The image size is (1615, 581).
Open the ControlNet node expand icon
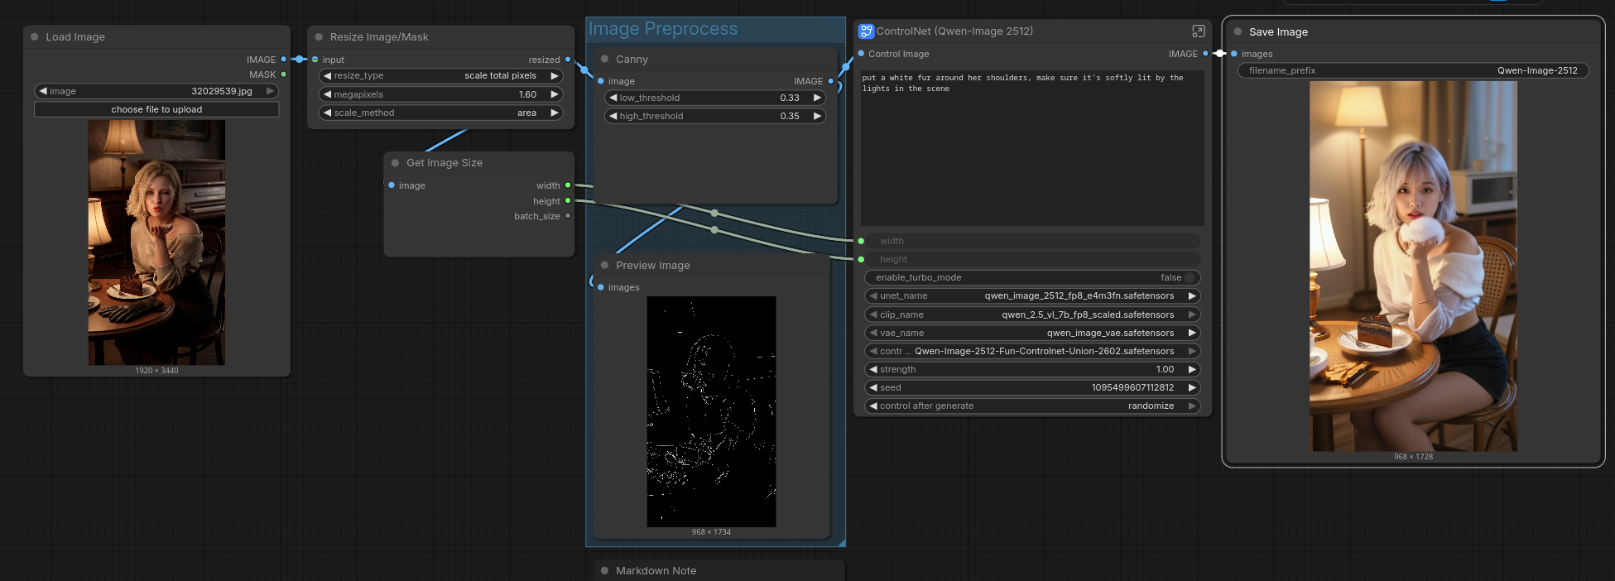(1198, 31)
